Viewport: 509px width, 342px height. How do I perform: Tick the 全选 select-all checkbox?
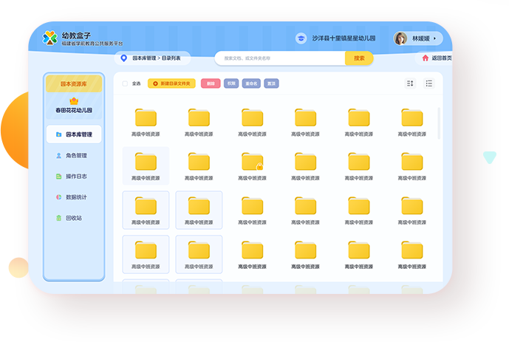(x=125, y=83)
